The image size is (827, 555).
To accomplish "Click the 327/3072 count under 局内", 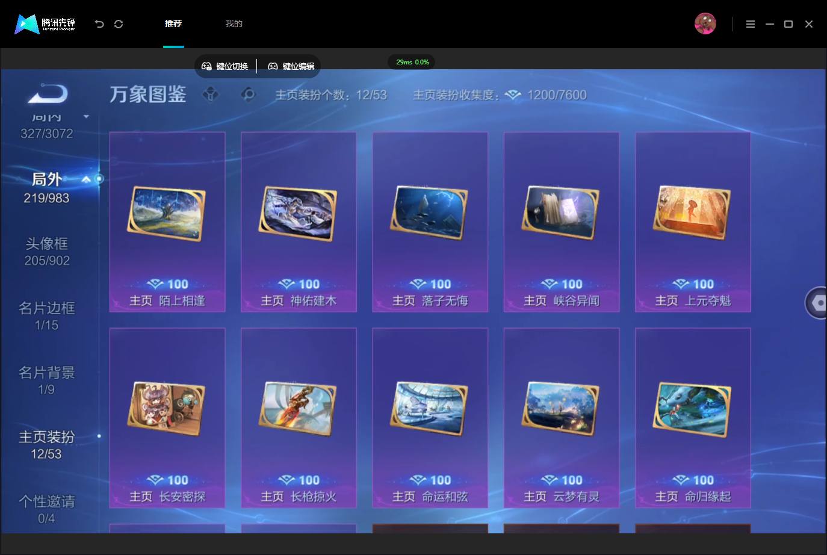I will [x=47, y=134].
